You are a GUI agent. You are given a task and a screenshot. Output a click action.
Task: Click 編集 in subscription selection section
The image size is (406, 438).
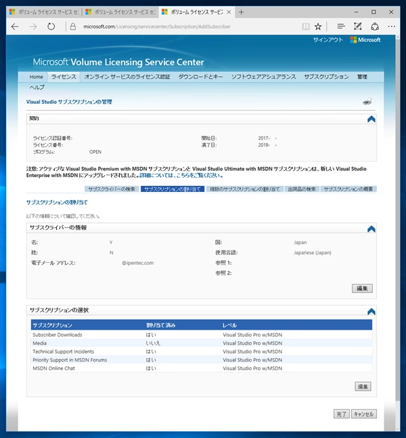click(x=363, y=387)
